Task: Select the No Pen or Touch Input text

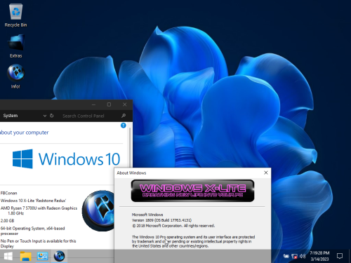Action: (x=39, y=243)
